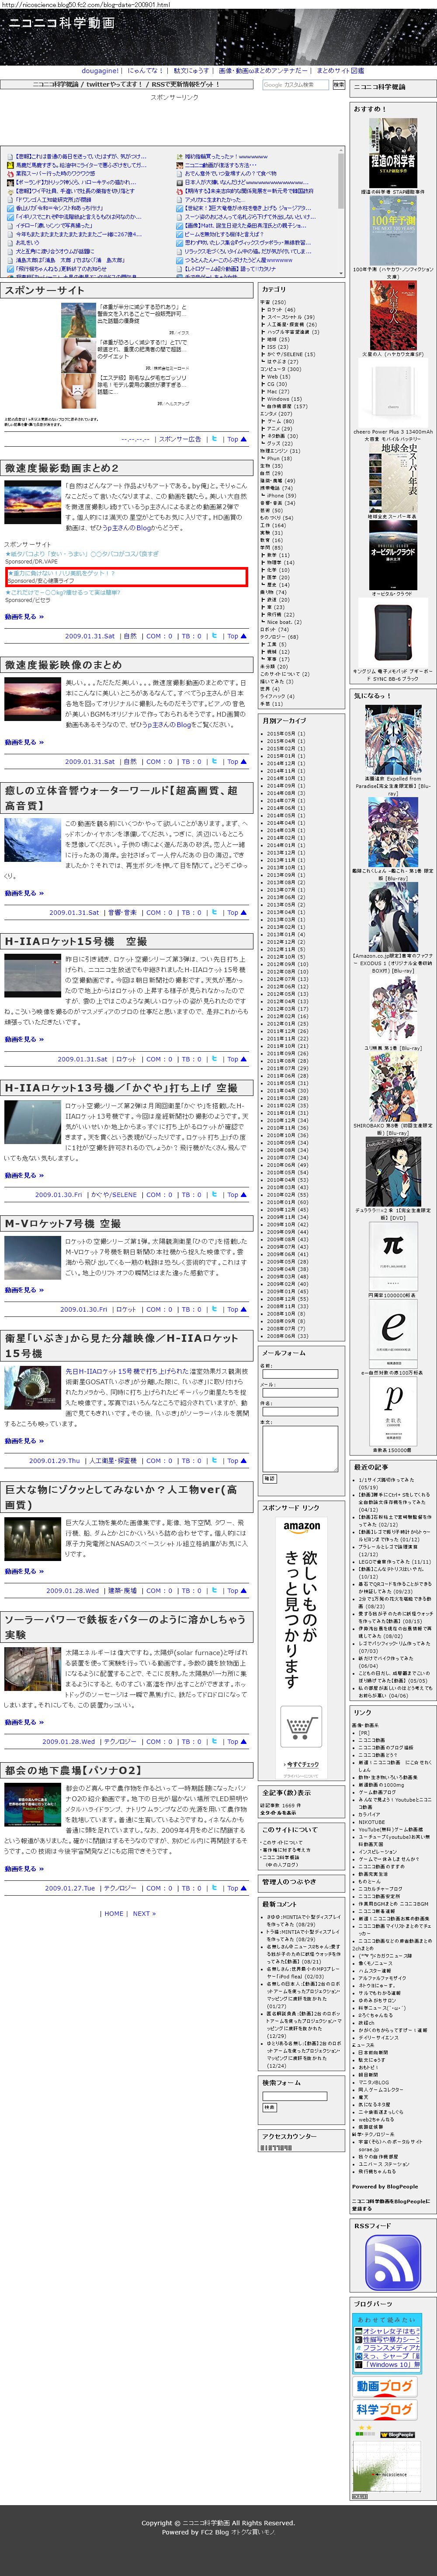Open post title 微速度撮影映像のまとめ

click(x=63, y=665)
